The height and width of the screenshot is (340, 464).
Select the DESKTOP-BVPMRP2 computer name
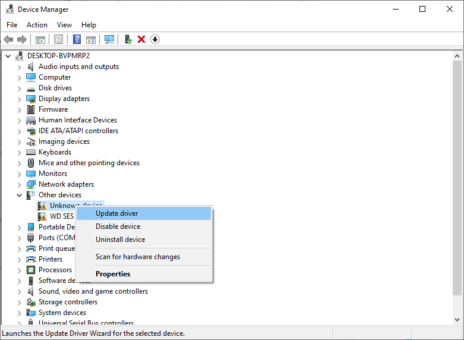pyautogui.click(x=59, y=56)
